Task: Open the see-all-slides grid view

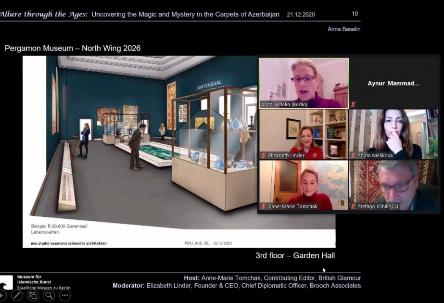Action: 33,296
